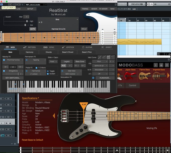Toggle the Wah-Wah modulation FX checkbox
Screen dimensions: 171x153
(x=62, y=71)
